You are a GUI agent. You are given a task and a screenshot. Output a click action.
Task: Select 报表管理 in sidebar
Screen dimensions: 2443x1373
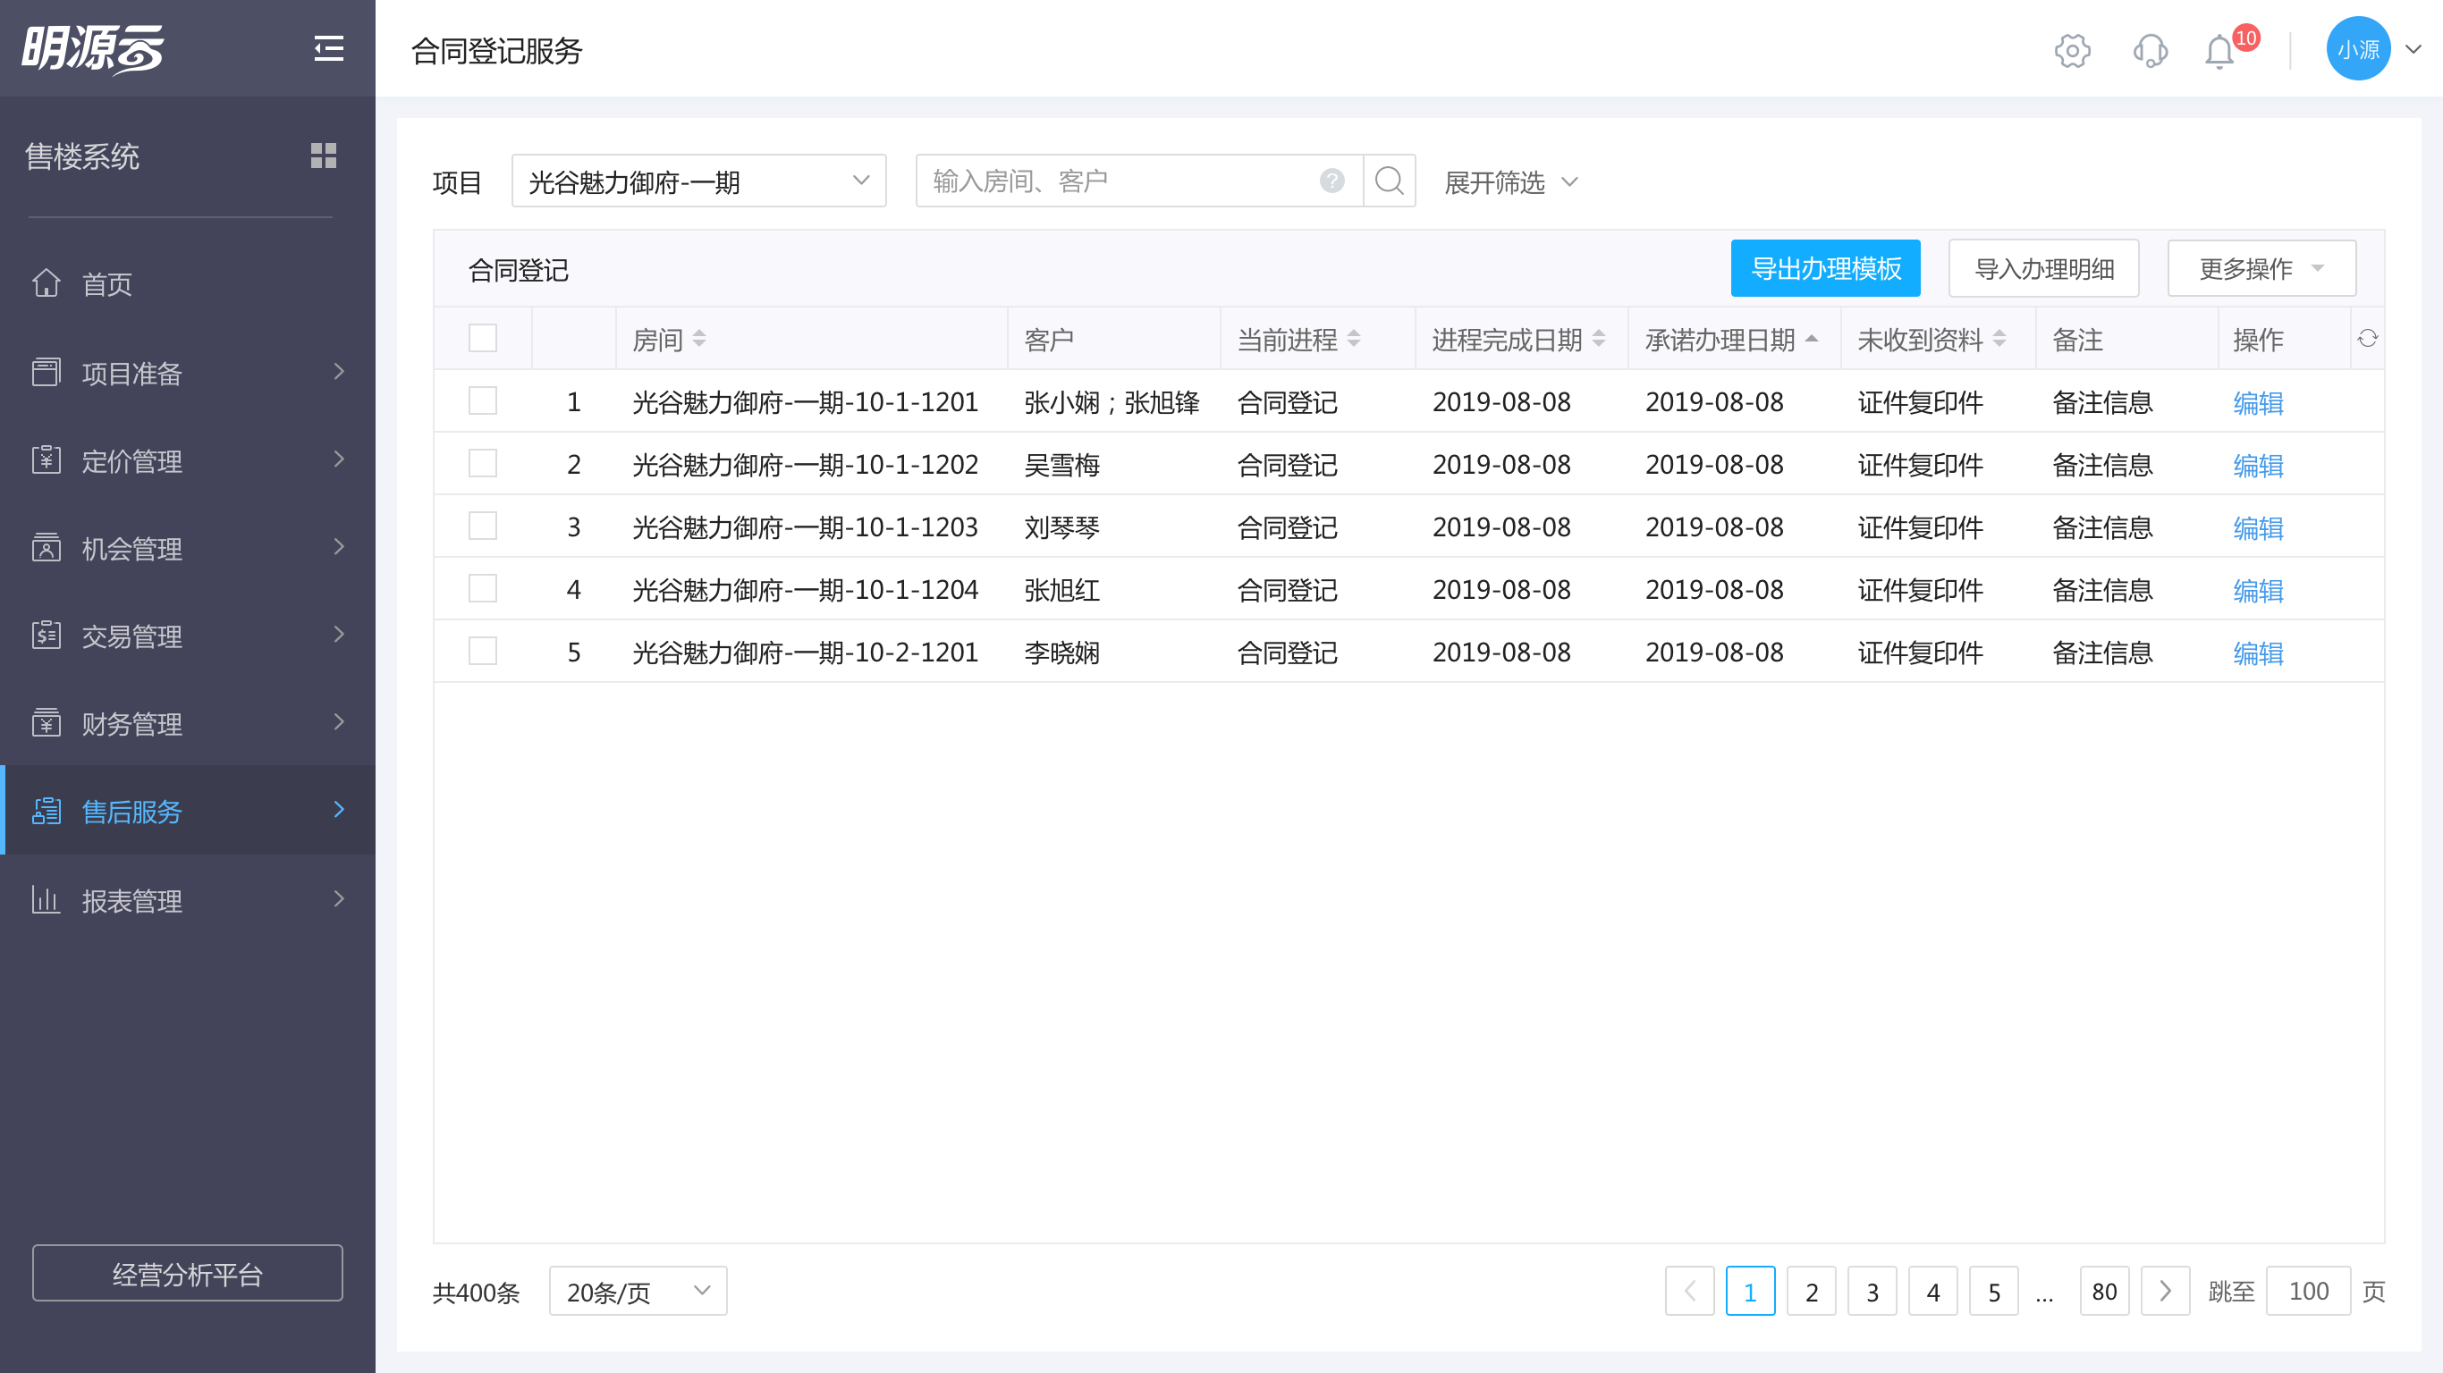point(188,899)
